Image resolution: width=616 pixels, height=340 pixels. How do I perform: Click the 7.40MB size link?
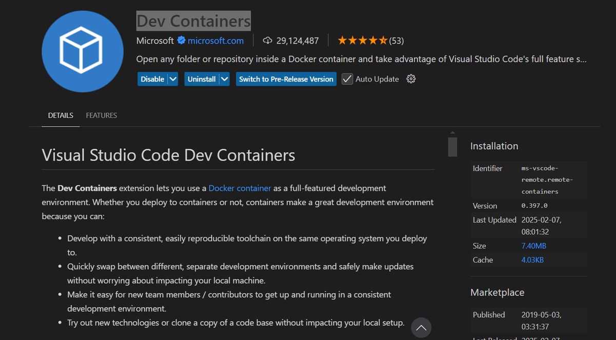534,246
